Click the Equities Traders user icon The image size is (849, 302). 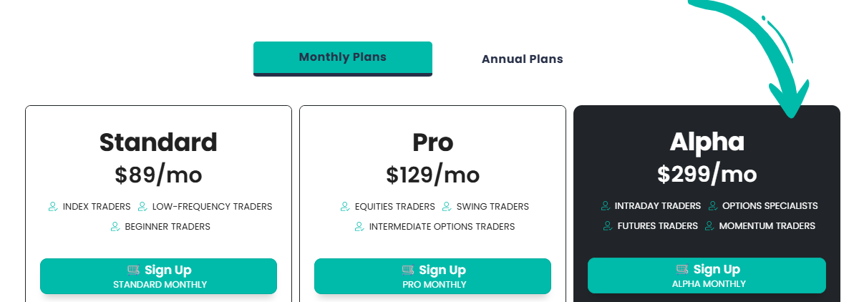tap(344, 207)
